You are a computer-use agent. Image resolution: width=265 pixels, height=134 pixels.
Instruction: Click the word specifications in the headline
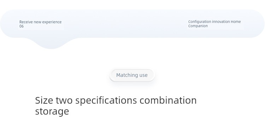pos(106,100)
